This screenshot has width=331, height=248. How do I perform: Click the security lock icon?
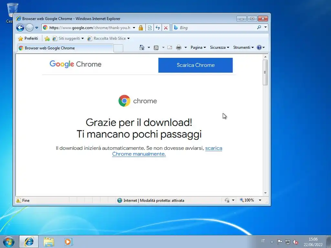141,28
